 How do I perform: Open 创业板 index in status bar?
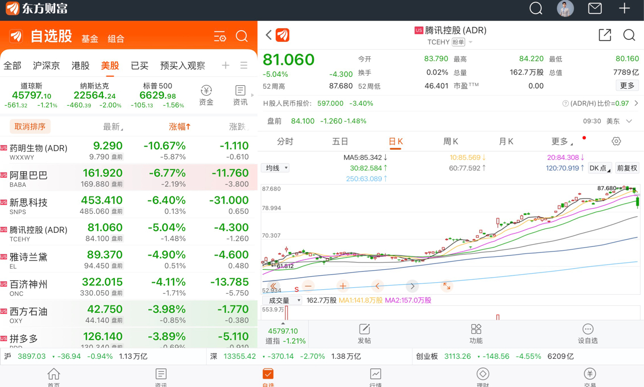[527, 356]
